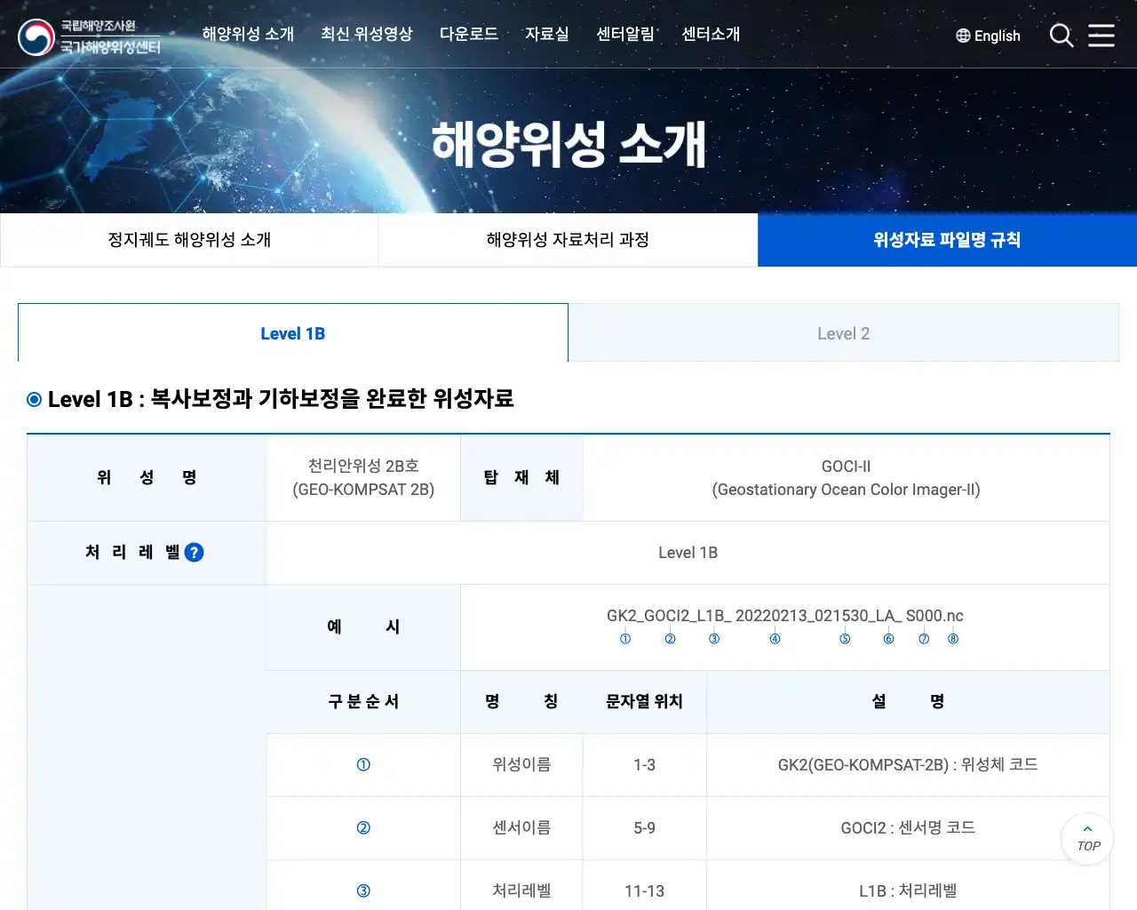Open the 센터소개 menu item
1137x910 pixels.
(x=711, y=35)
